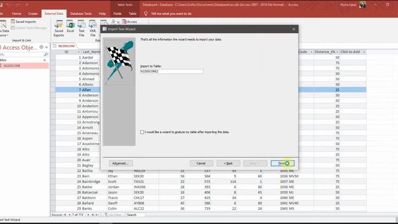The height and width of the screenshot is (224, 398).
Task: Click the user account picture
Action: click(x=363, y=4)
